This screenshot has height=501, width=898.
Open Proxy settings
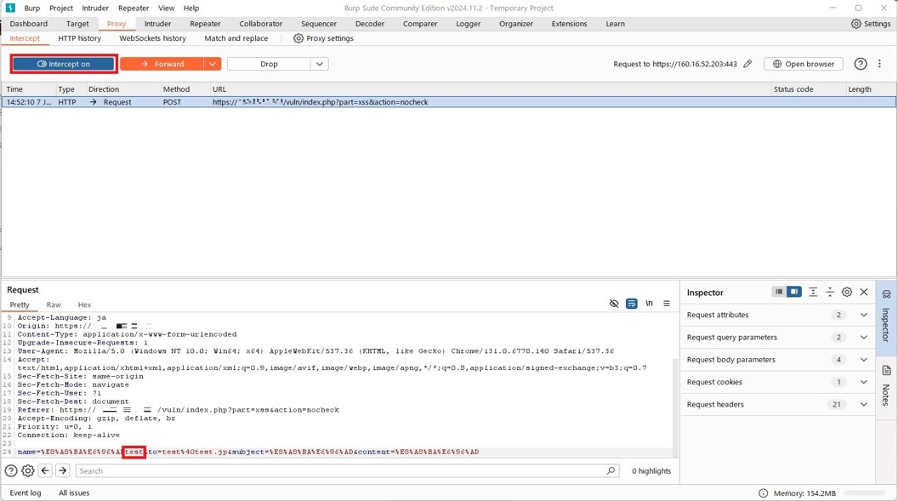point(323,38)
